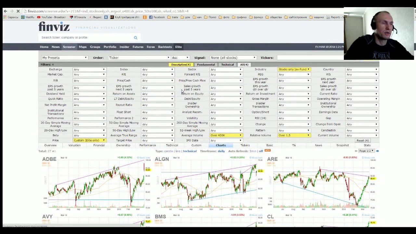Switch to the Fundamental filters tab
The width and height of the screenshot is (416, 234).
tap(206, 65)
